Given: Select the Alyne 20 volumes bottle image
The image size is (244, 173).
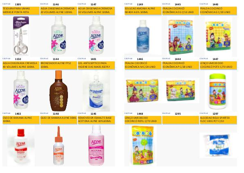Looking at the screenshot, I should click(x=59, y=35).
